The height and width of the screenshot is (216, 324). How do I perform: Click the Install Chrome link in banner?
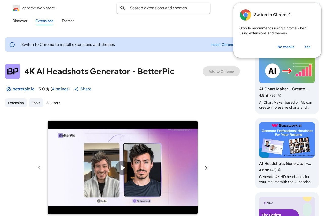222,45
